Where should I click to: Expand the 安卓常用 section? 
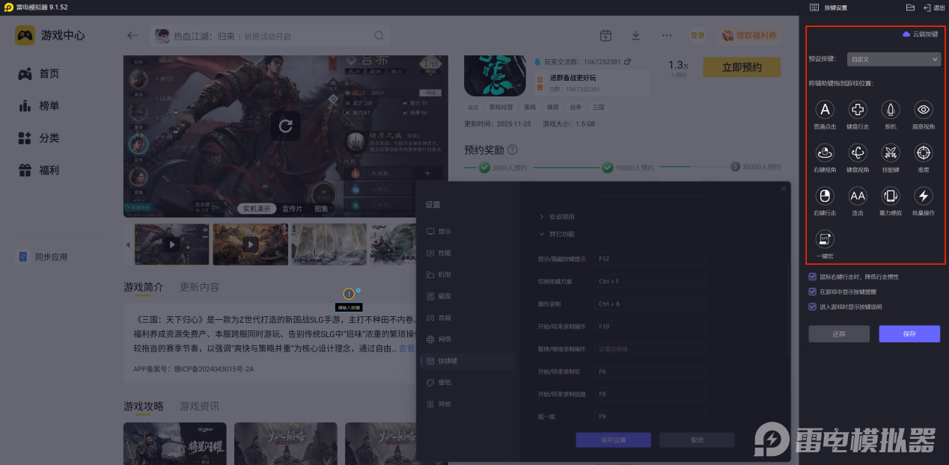click(x=556, y=217)
